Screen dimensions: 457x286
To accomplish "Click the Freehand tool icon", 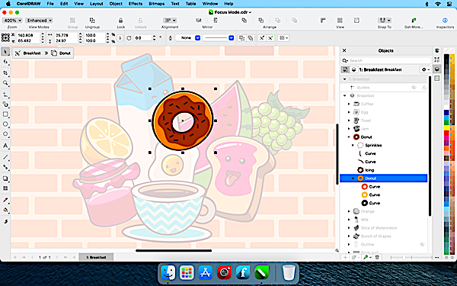I will 5,95.
